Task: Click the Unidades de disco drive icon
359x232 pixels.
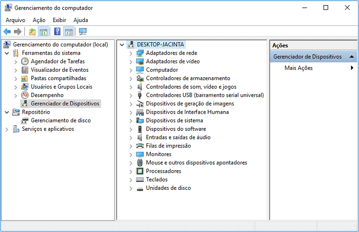Action: (140, 189)
